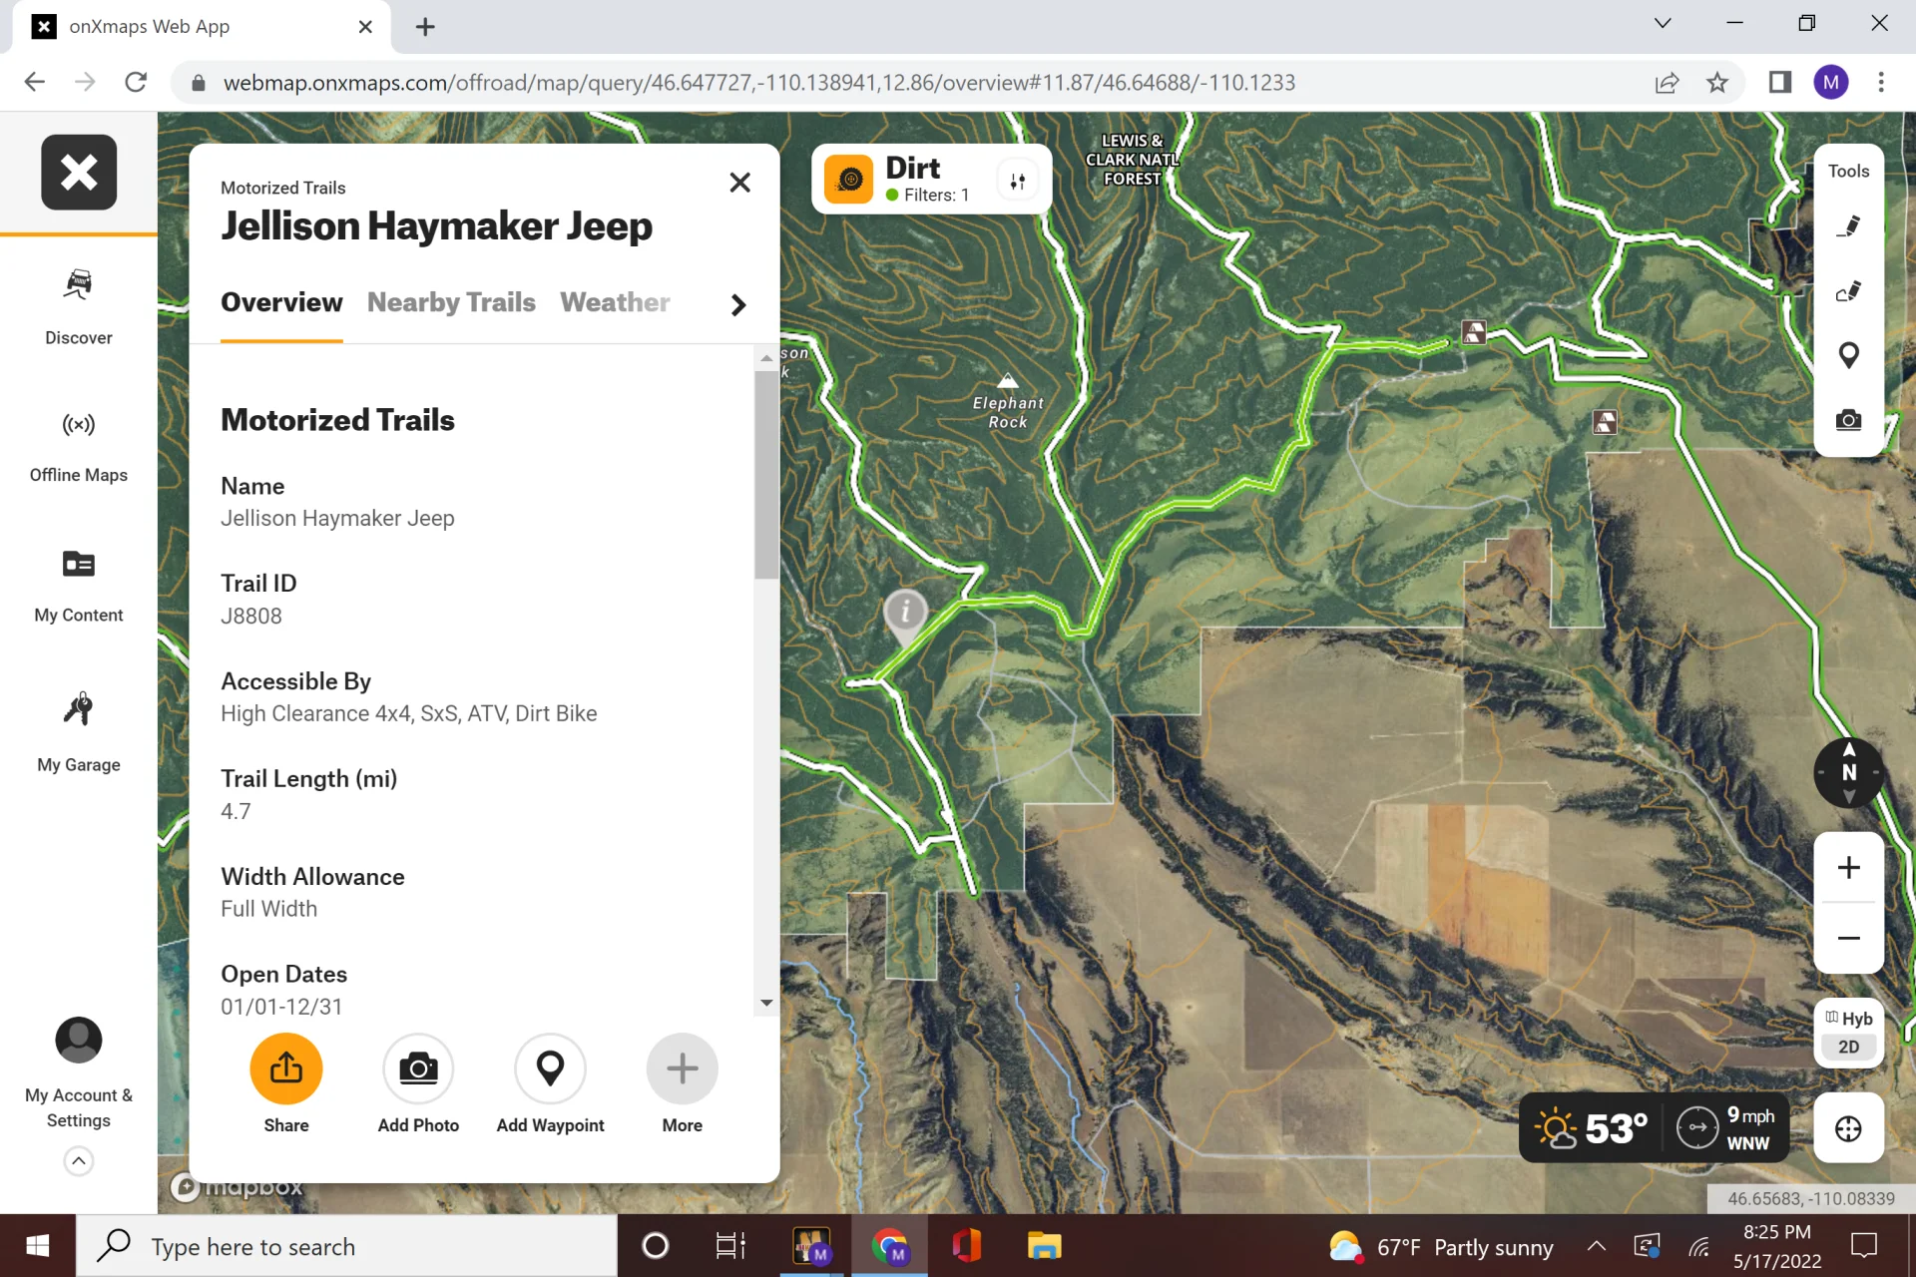The width and height of the screenshot is (1916, 1277).
Task: Click the trail info marker on map
Action: (905, 612)
